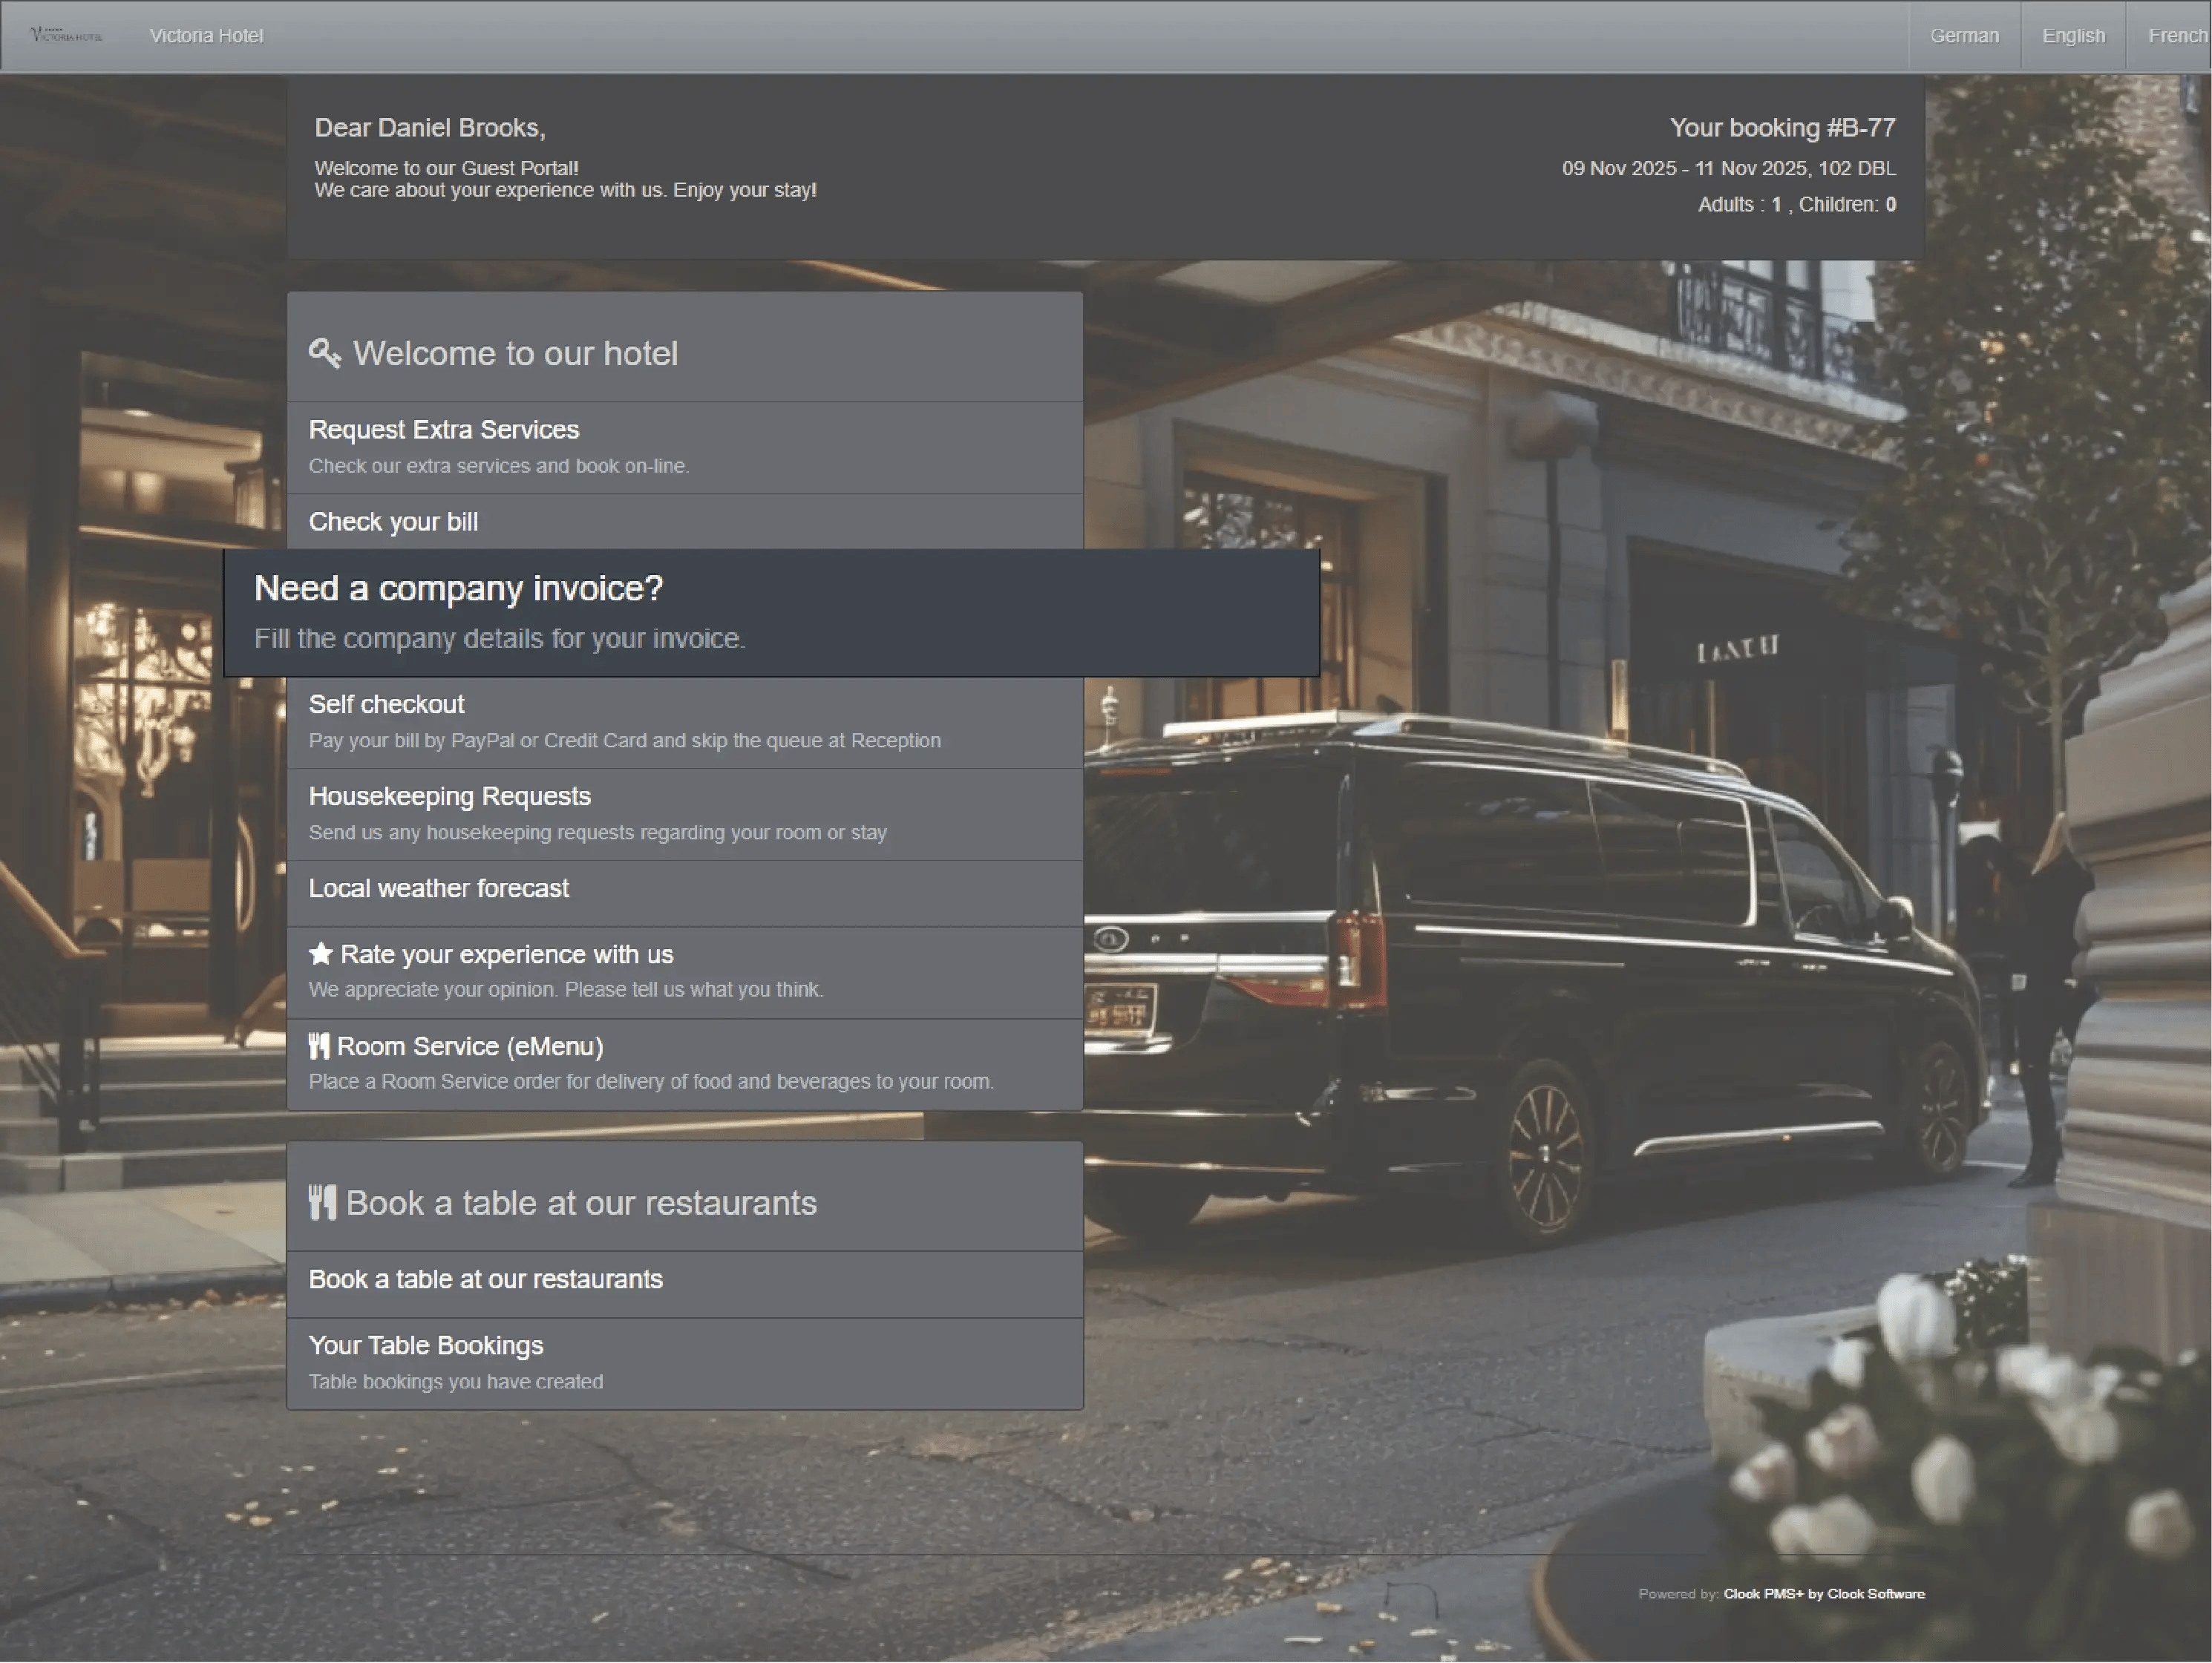Click the Victoria Hotel logo icon
This screenshot has width=2212, height=1663.
click(x=66, y=35)
